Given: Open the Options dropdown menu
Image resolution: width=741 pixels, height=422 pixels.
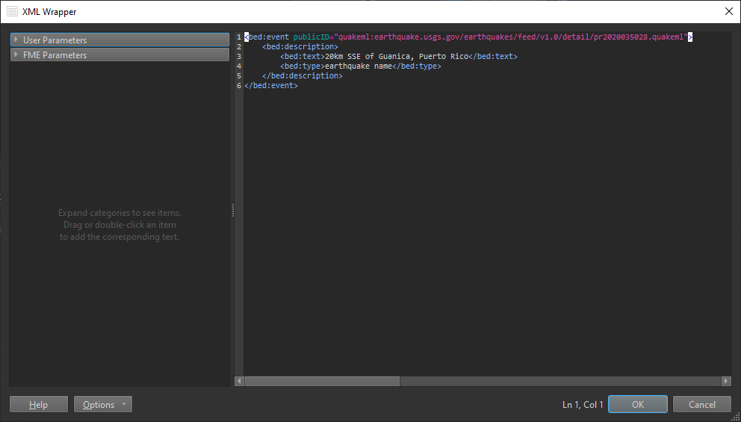Looking at the screenshot, I should coord(103,405).
